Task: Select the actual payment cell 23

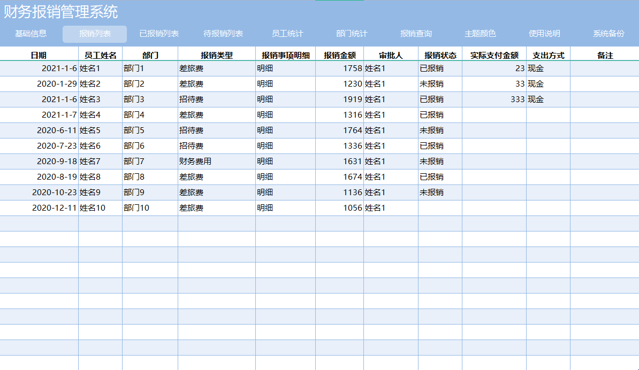Action: (495, 68)
